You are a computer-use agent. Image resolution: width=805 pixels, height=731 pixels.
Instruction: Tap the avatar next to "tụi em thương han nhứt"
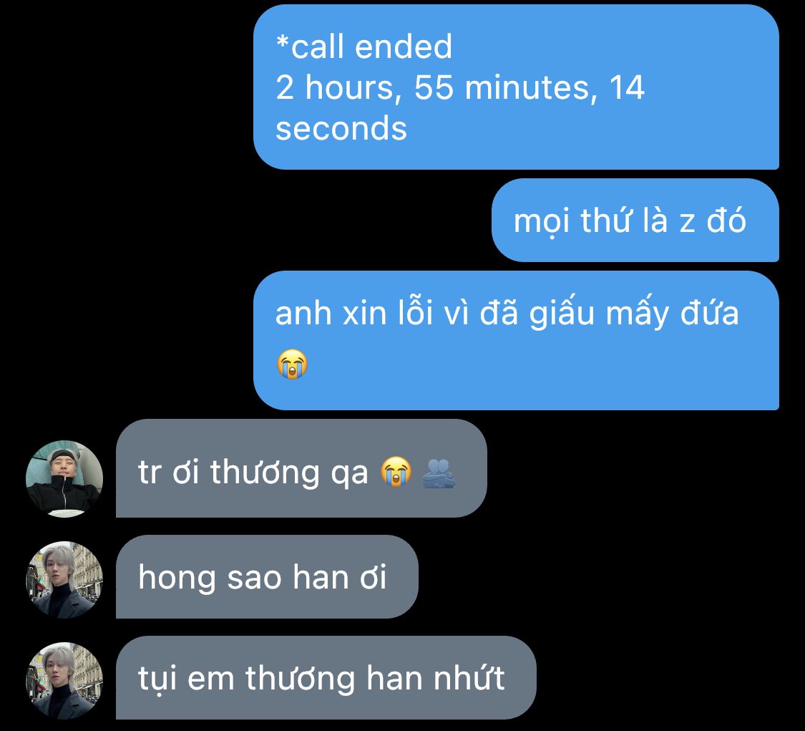click(64, 681)
